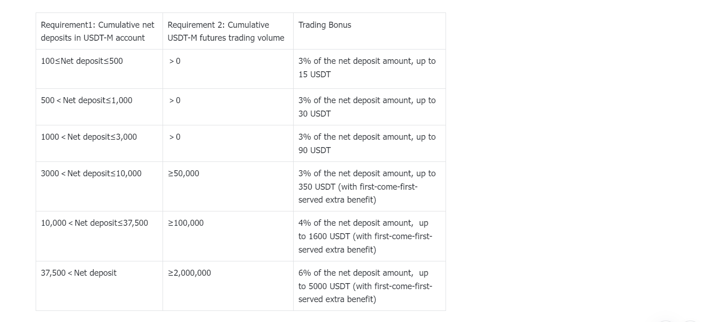Click the 'Requirement1: Cumulative net deposits' header cell
Image resolution: width=710 pixels, height=322 pixels.
(x=99, y=31)
